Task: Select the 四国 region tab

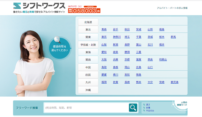Action: (x=88, y=75)
